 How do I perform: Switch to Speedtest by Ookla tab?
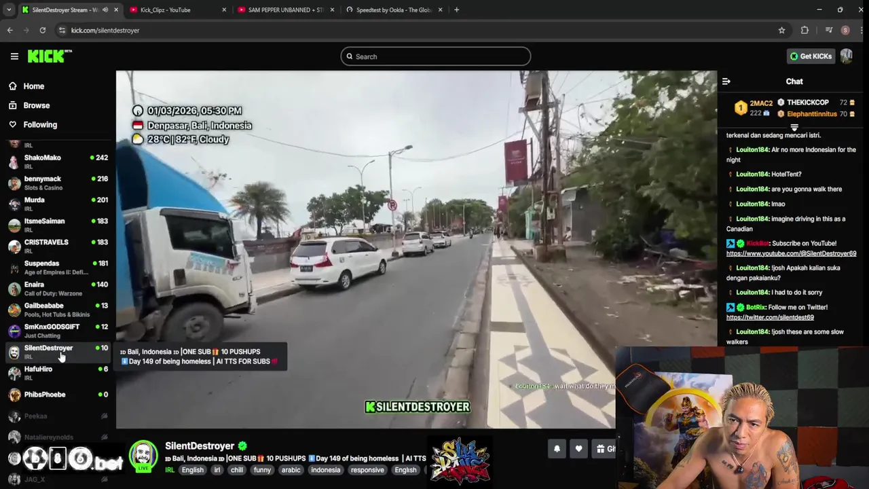pyautogui.click(x=394, y=10)
